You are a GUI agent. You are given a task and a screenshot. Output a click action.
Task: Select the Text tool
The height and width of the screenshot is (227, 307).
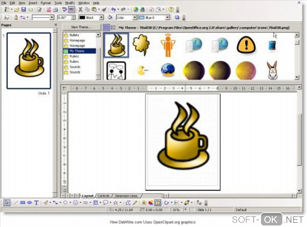36,203
